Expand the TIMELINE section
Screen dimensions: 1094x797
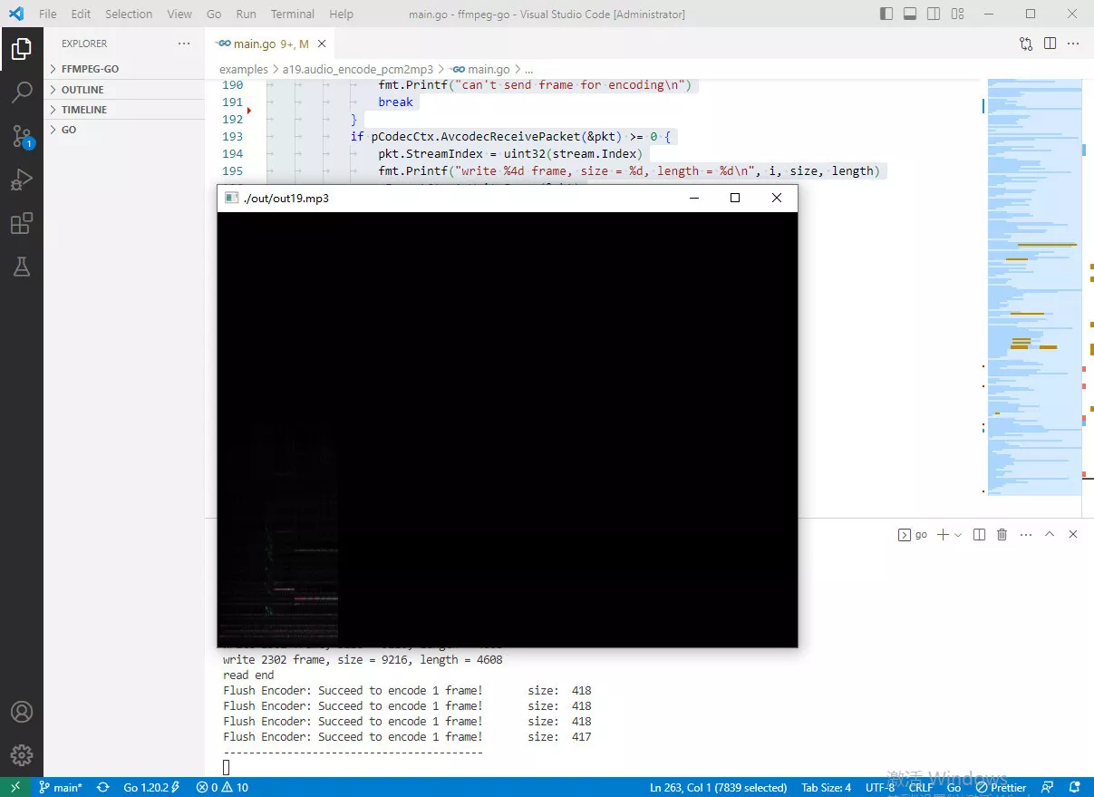(x=124, y=110)
